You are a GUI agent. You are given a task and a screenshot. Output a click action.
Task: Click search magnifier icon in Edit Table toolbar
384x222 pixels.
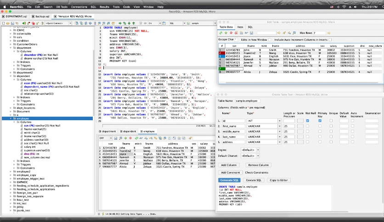[294, 33]
